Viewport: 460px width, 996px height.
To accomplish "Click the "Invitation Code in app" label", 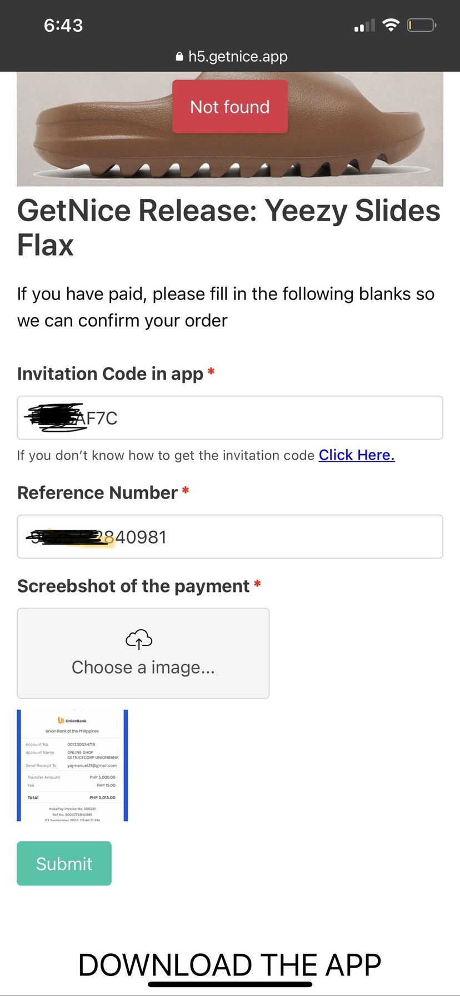I will click(x=110, y=373).
